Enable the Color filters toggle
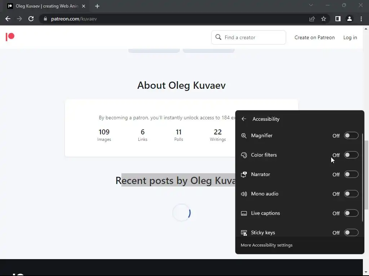 point(351,155)
